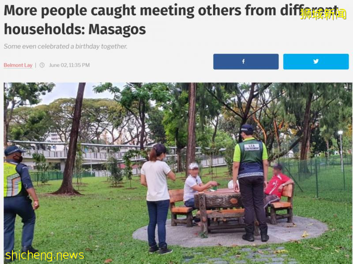The width and height of the screenshot is (353, 264).
Task: Open author Belmont Lay's profile link
Action: coord(18,65)
